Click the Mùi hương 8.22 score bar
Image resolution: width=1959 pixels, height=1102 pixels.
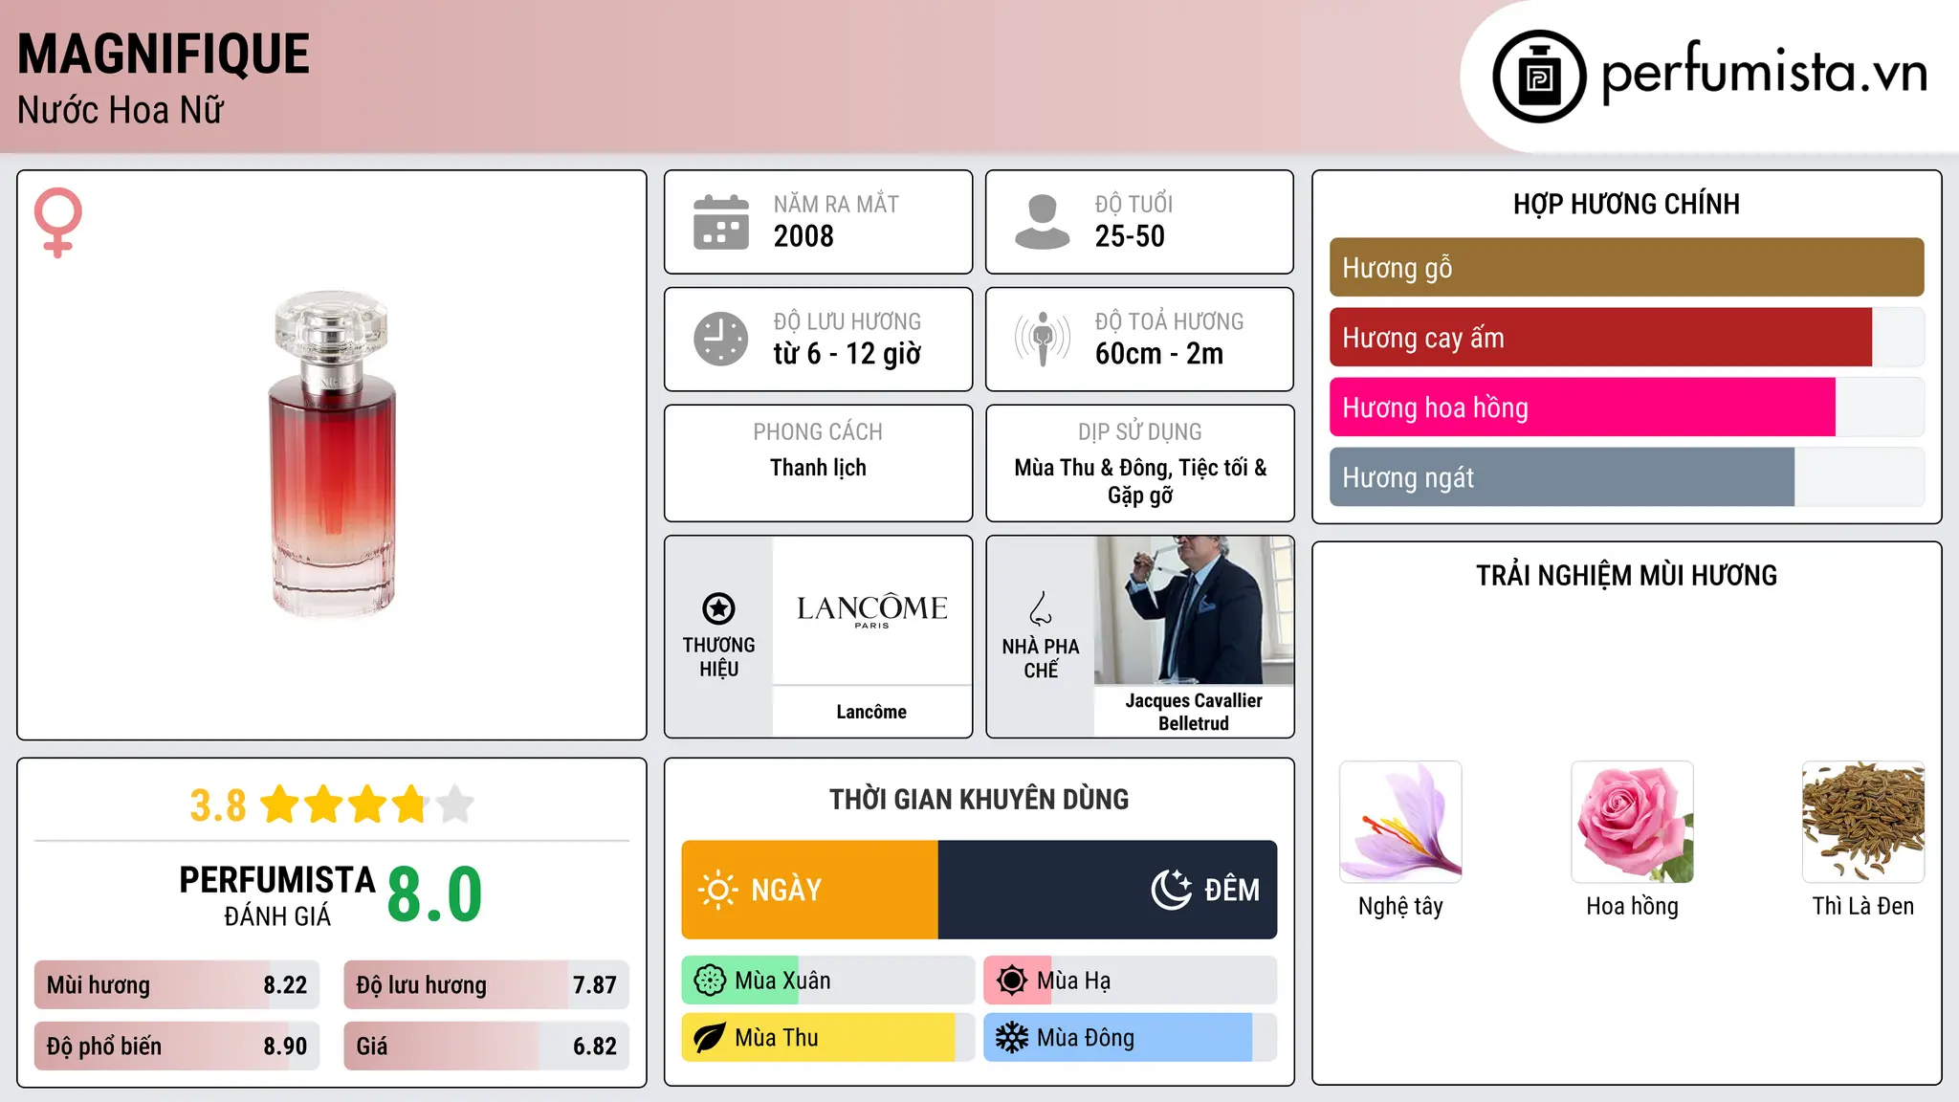coord(177,985)
